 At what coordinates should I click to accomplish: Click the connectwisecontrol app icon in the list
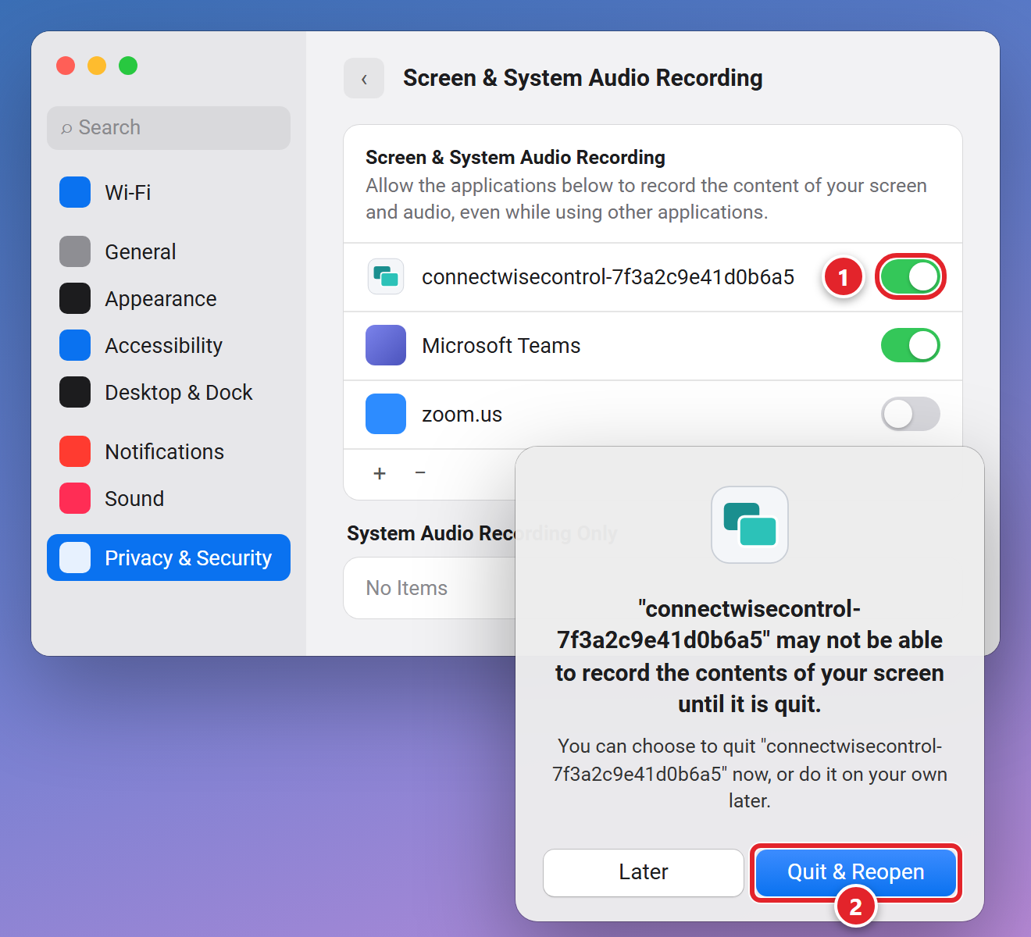pos(386,276)
